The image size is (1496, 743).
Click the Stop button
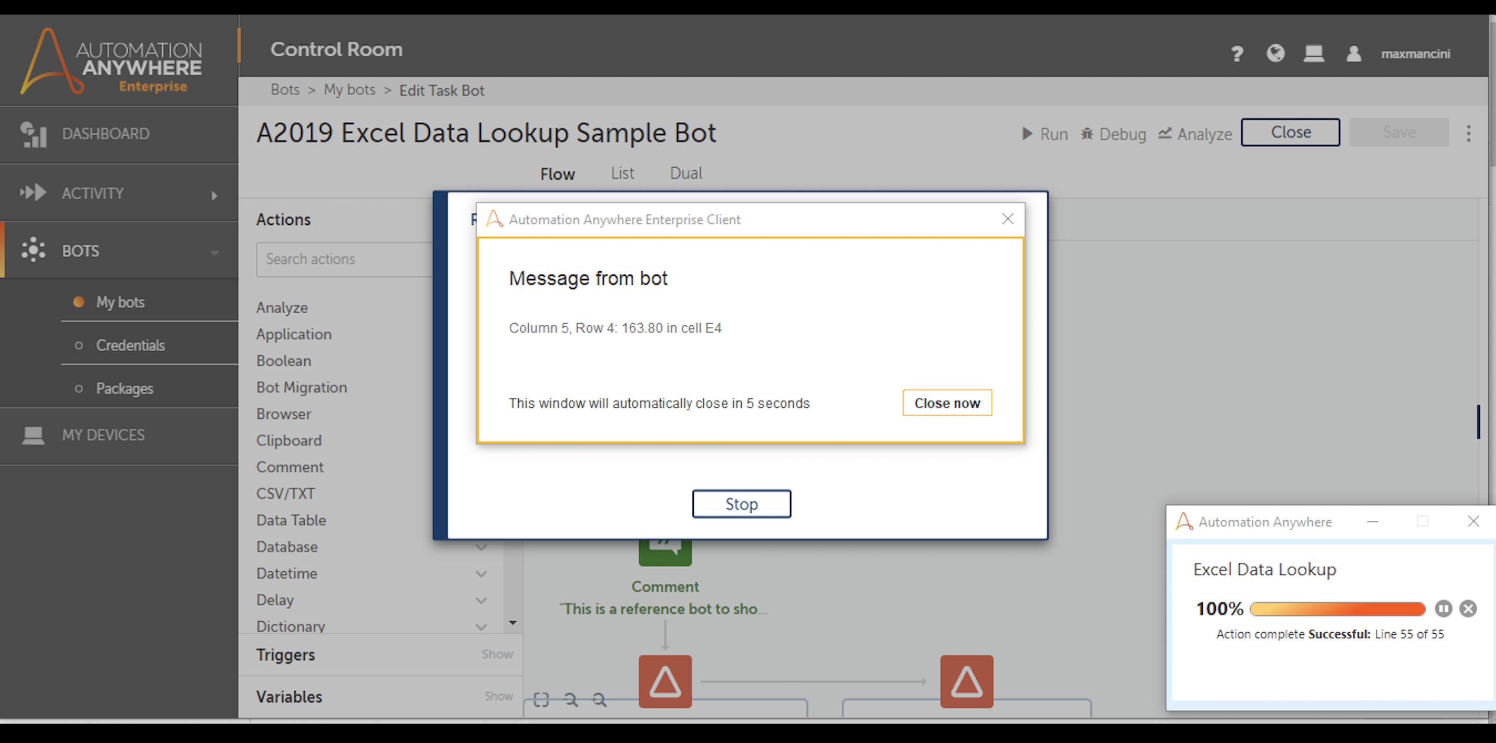741,504
